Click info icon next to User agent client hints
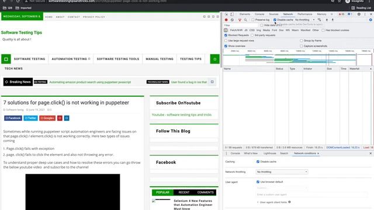The image size is (374, 210). pyautogui.click(x=289, y=202)
